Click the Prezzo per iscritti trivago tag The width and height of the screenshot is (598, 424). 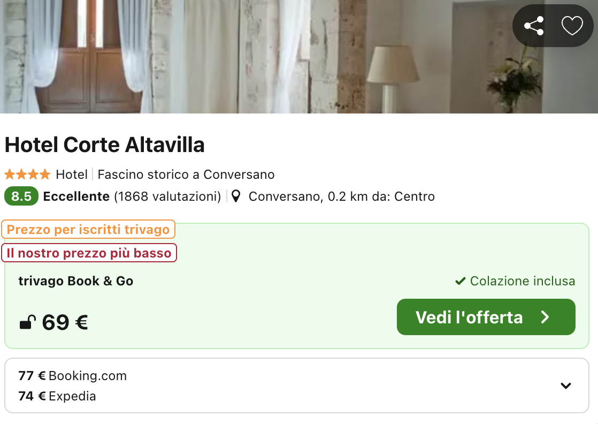pyautogui.click(x=88, y=230)
